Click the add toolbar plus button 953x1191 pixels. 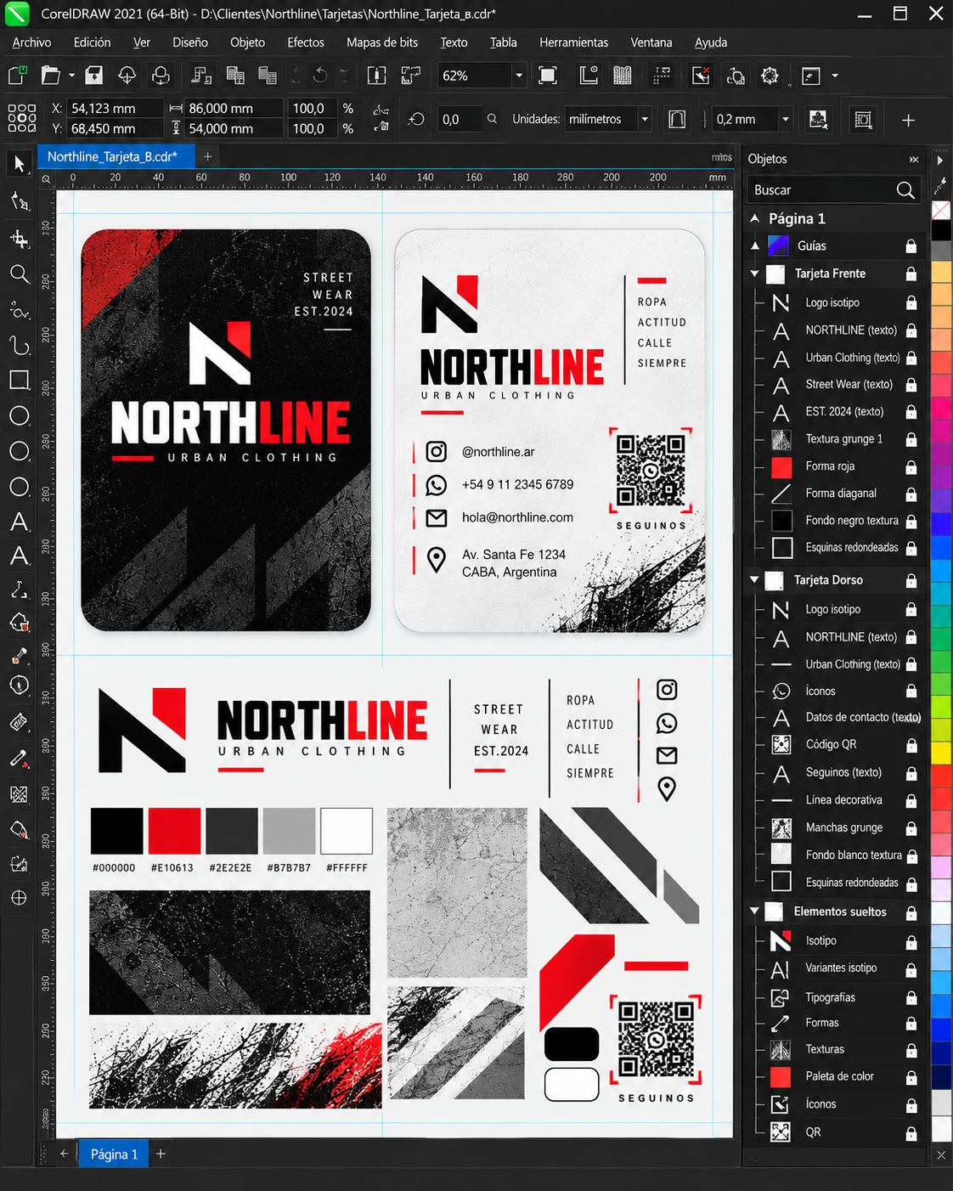coord(908,120)
